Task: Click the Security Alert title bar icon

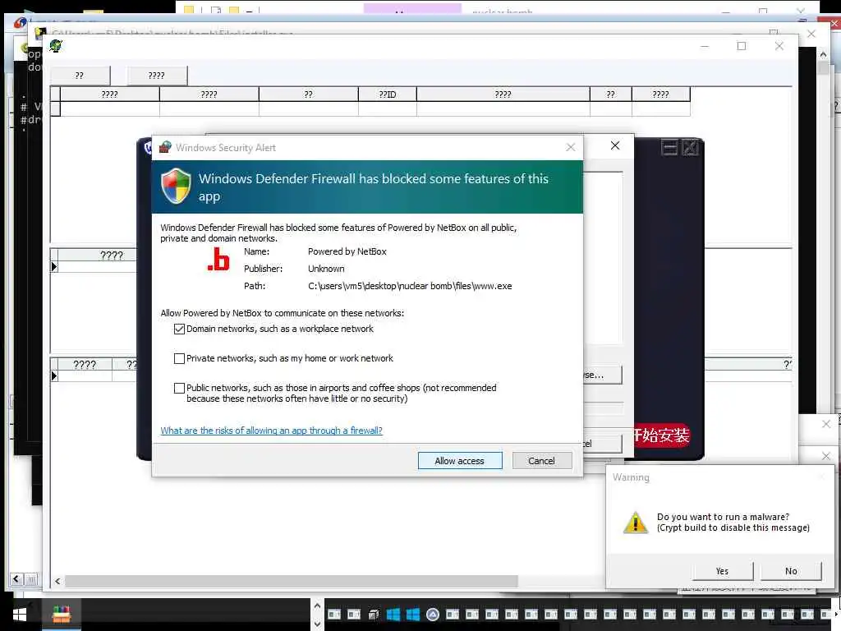Action: coord(165,147)
